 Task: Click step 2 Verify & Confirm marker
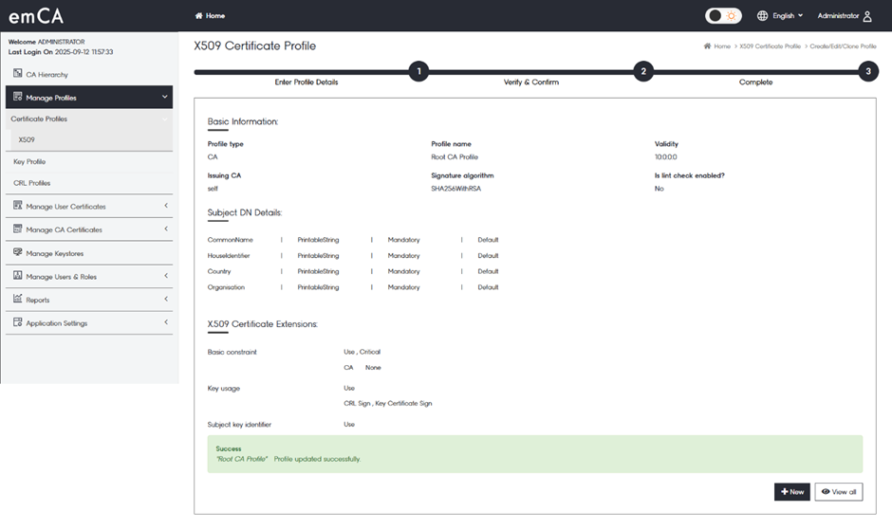(x=643, y=71)
